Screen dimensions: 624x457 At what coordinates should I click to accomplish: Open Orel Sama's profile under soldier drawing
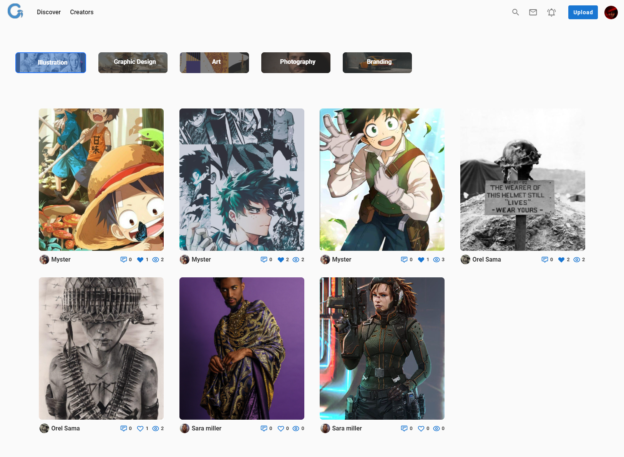click(x=66, y=429)
